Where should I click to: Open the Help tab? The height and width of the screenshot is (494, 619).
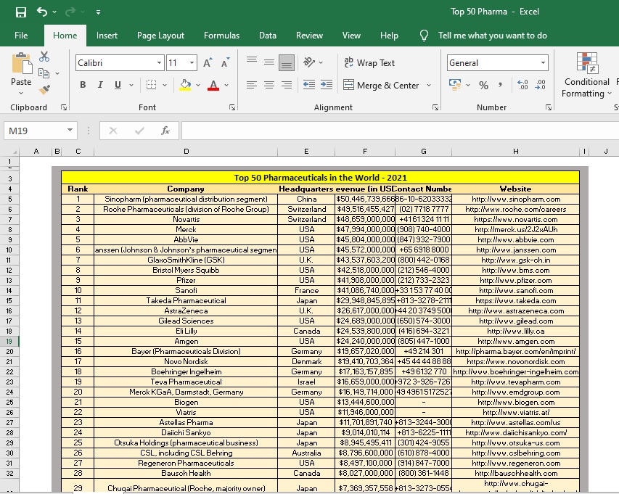click(x=389, y=36)
